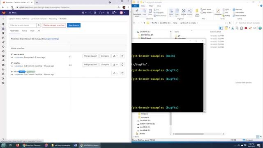Switch to the Stale branches tab
263x148 pixels.
pos(32,31)
